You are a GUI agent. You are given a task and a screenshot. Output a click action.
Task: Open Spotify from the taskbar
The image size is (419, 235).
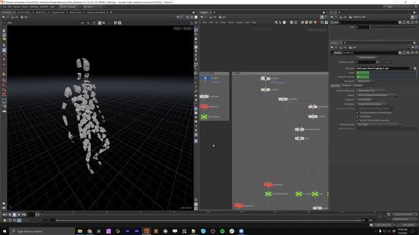(223, 231)
